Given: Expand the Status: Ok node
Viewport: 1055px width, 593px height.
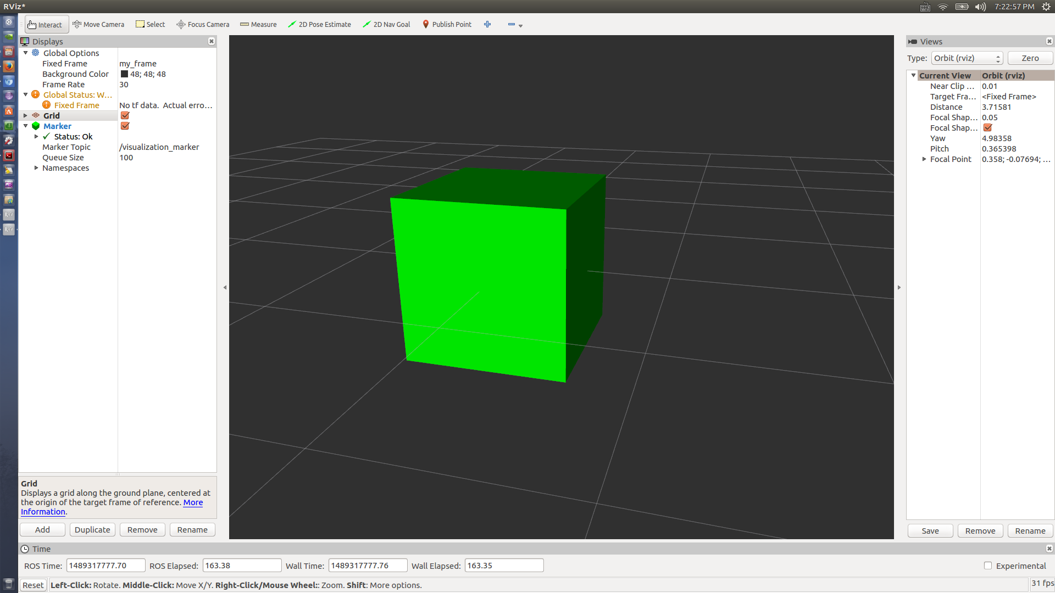Looking at the screenshot, I should tap(36, 137).
